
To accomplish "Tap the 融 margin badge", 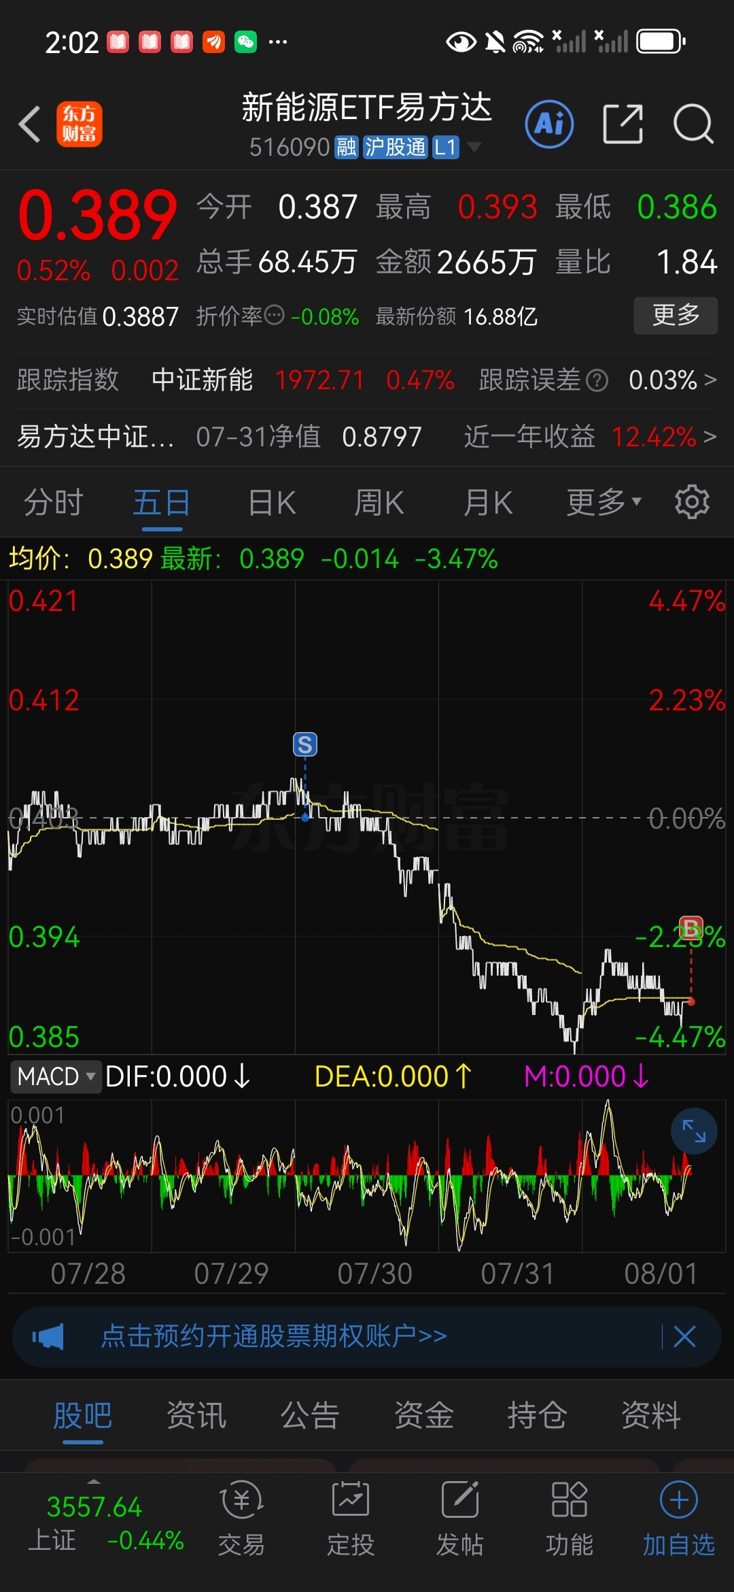I will [x=347, y=147].
